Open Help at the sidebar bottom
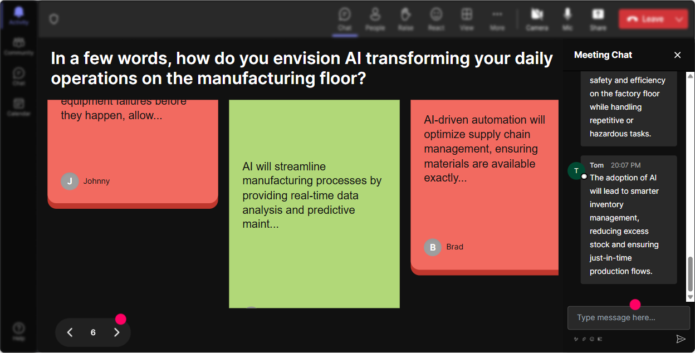This screenshot has width=695, height=353. click(x=19, y=331)
